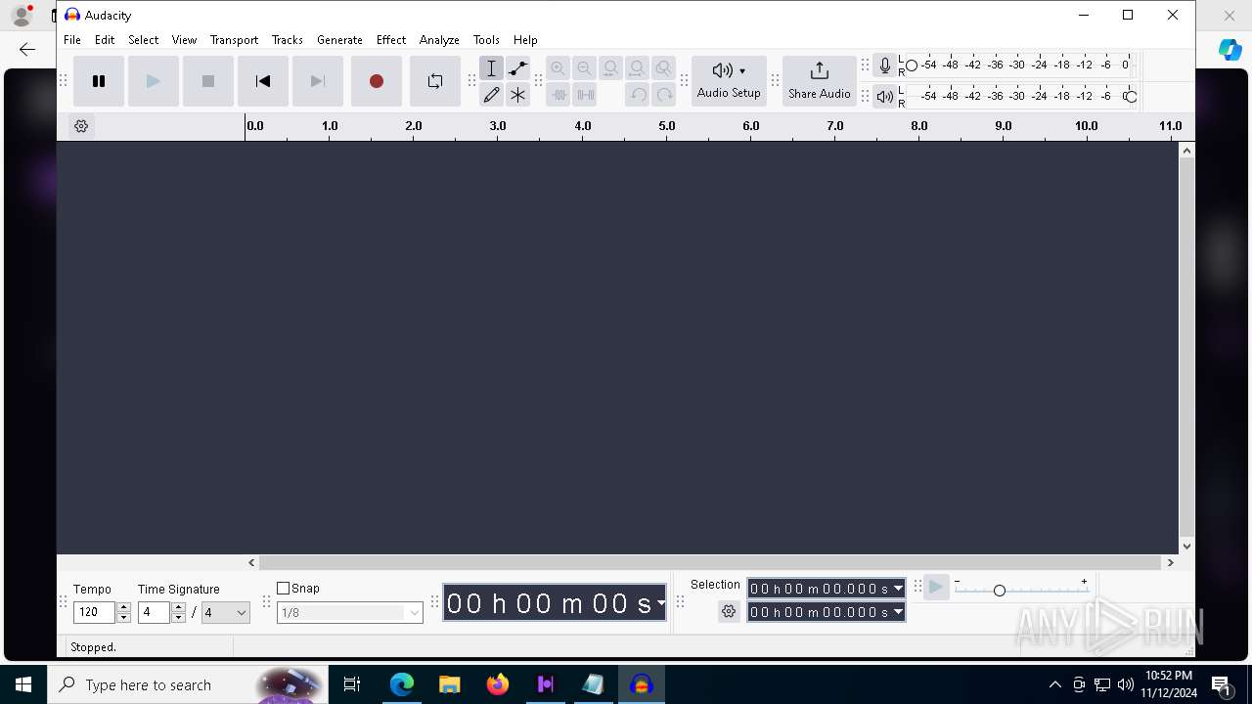Click Fit selection to width icon
Viewport: 1252px width, 704px height.
tap(610, 68)
